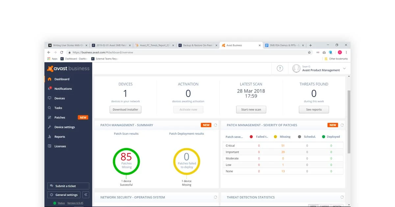
Task: Open the Chrome three-dot menu
Action: click(x=346, y=52)
